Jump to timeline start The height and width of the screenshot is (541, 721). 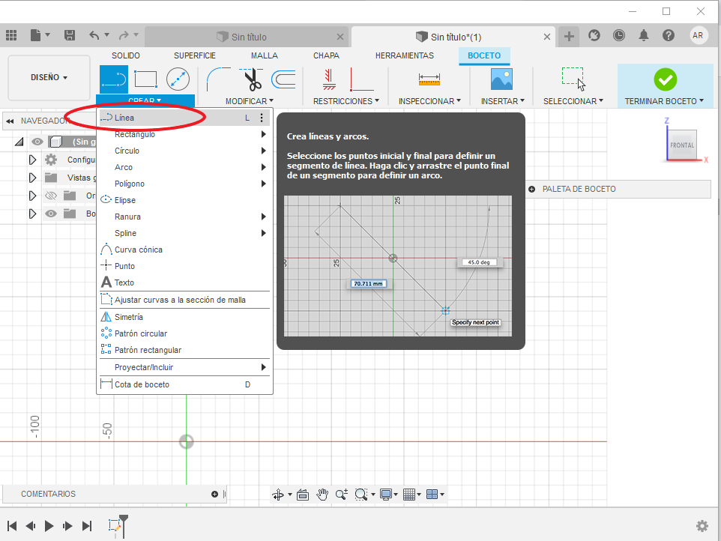point(12,526)
